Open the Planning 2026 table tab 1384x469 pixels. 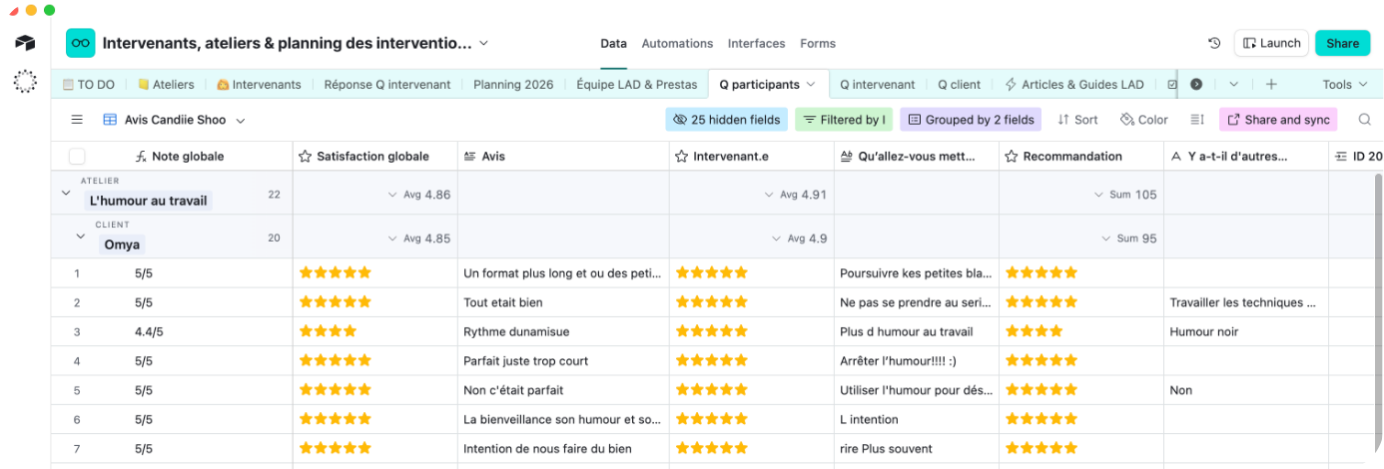[x=512, y=85]
